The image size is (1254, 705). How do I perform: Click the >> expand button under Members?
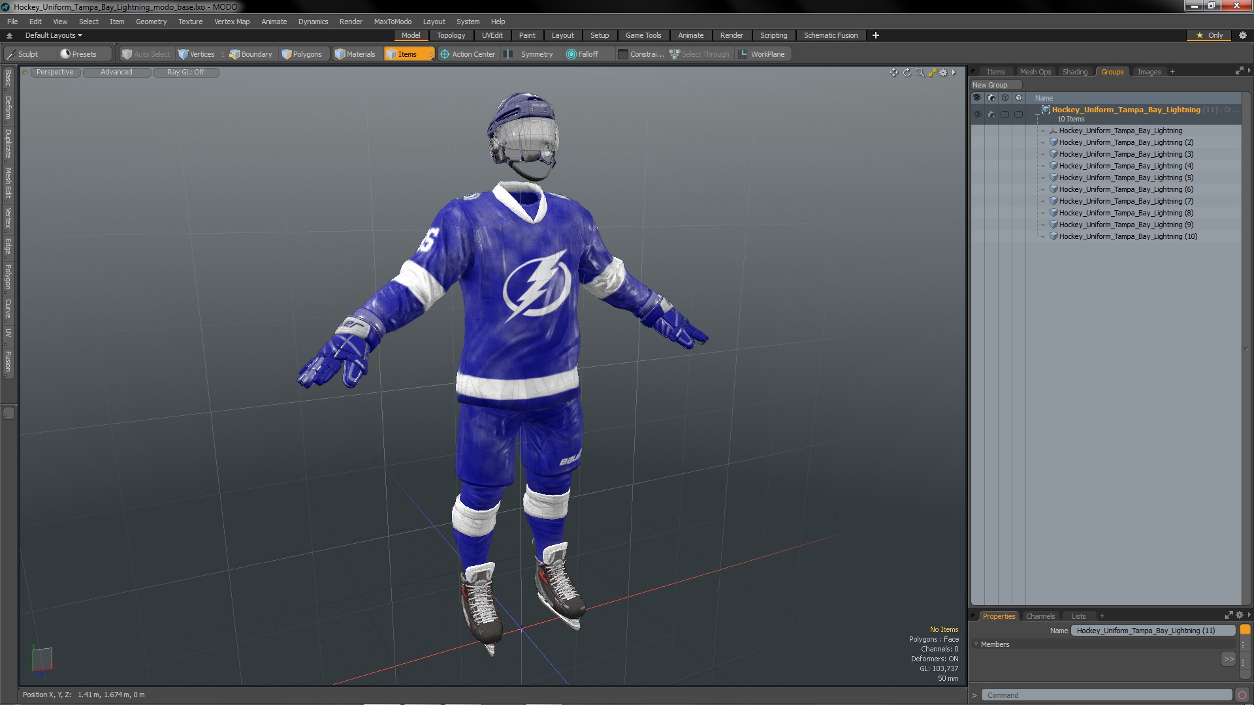point(1229,659)
